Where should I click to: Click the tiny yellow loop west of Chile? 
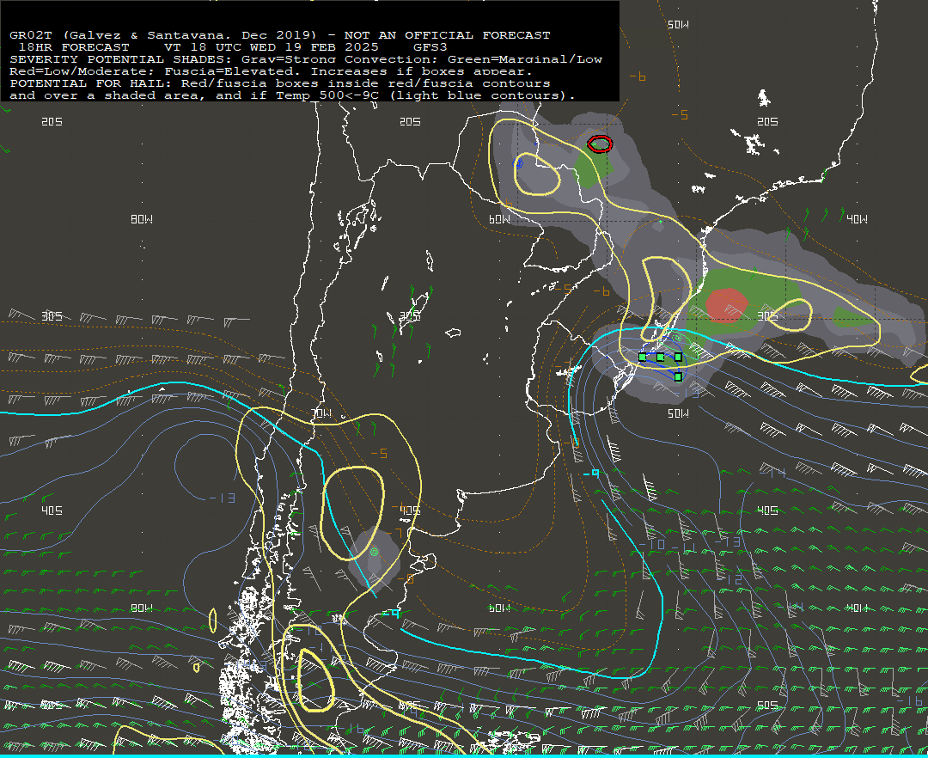pyautogui.click(x=197, y=668)
